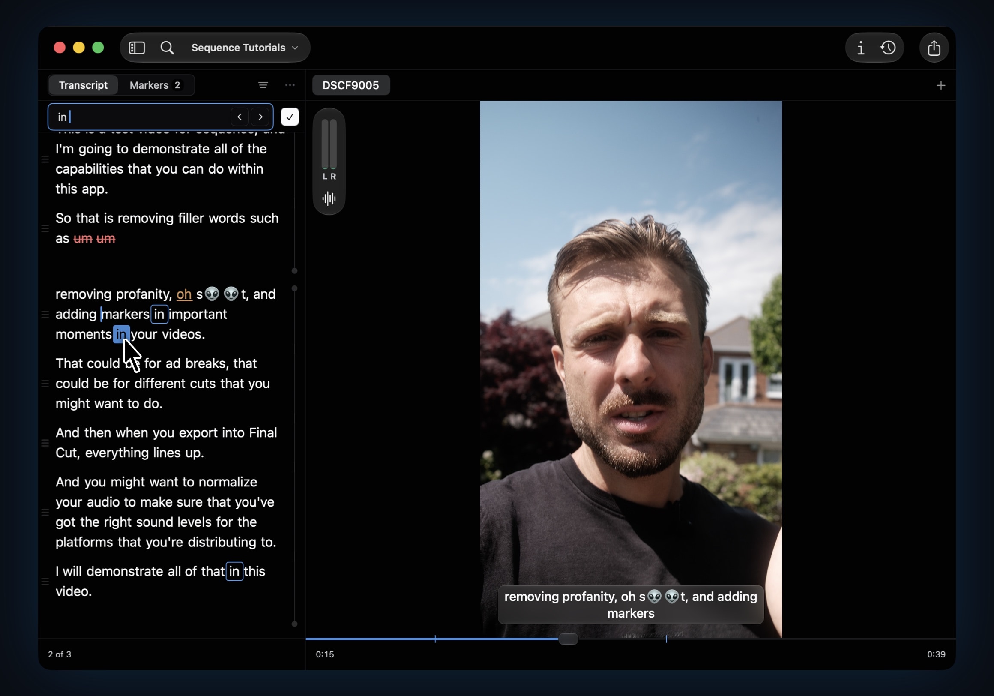Go to next search match
The width and height of the screenshot is (994, 696).
[x=260, y=117]
